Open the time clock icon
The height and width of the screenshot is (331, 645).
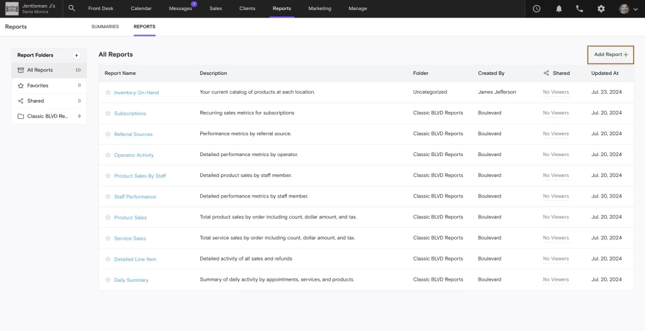tap(536, 9)
